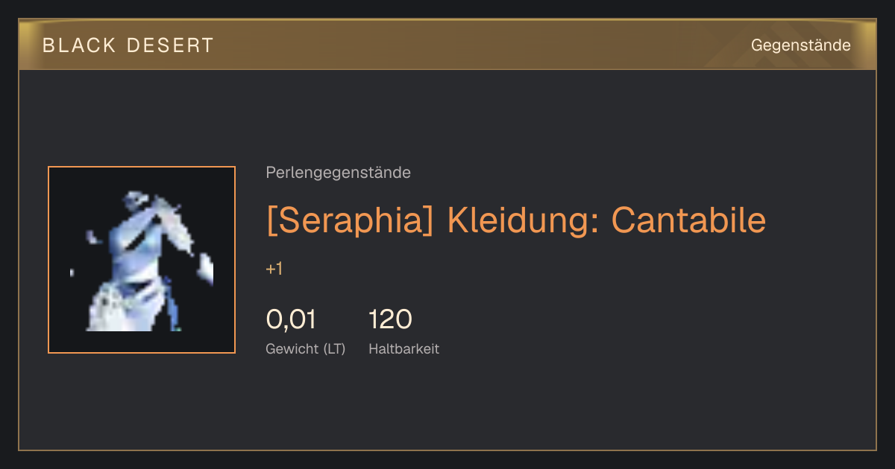The height and width of the screenshot is (469, 895).
Task: Click the (LT) unit text
Action: click(x=334, y=348)
